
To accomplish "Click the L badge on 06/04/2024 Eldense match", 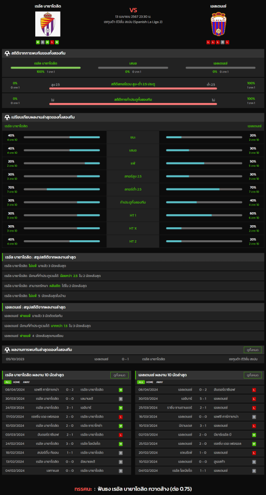I will 254,390.
